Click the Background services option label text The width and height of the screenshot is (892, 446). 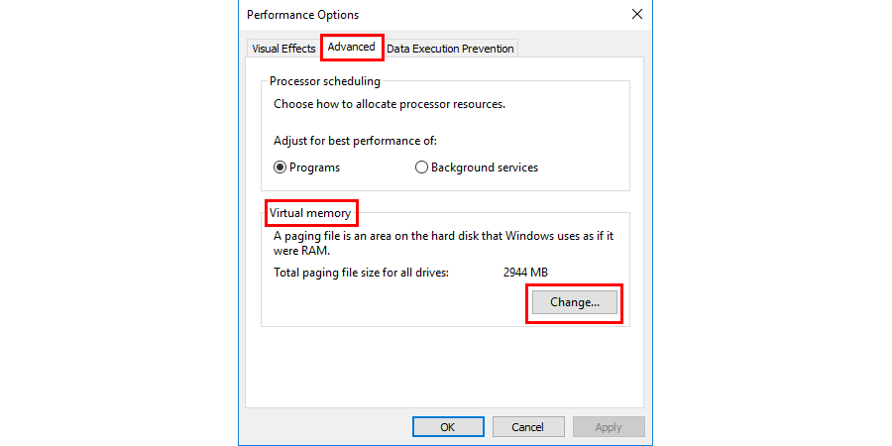(485, 167)
